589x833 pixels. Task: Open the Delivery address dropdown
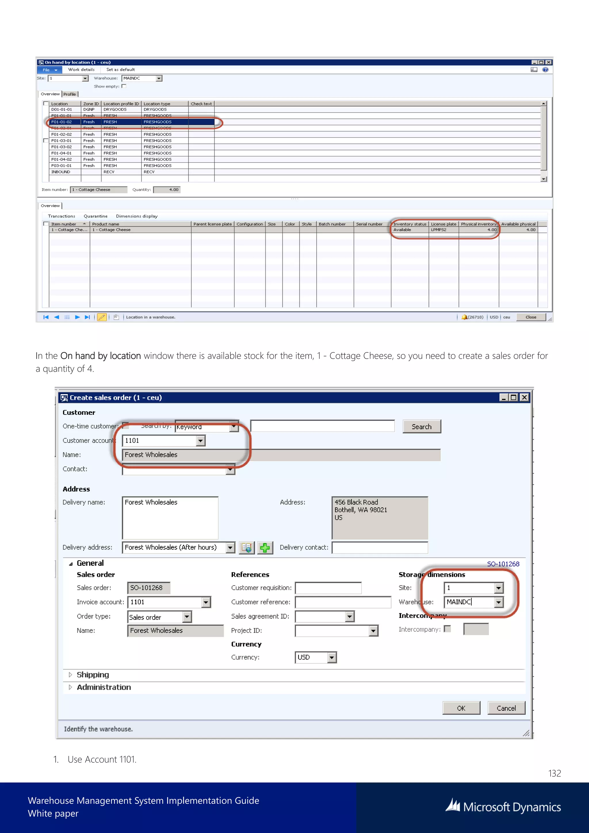230,547
